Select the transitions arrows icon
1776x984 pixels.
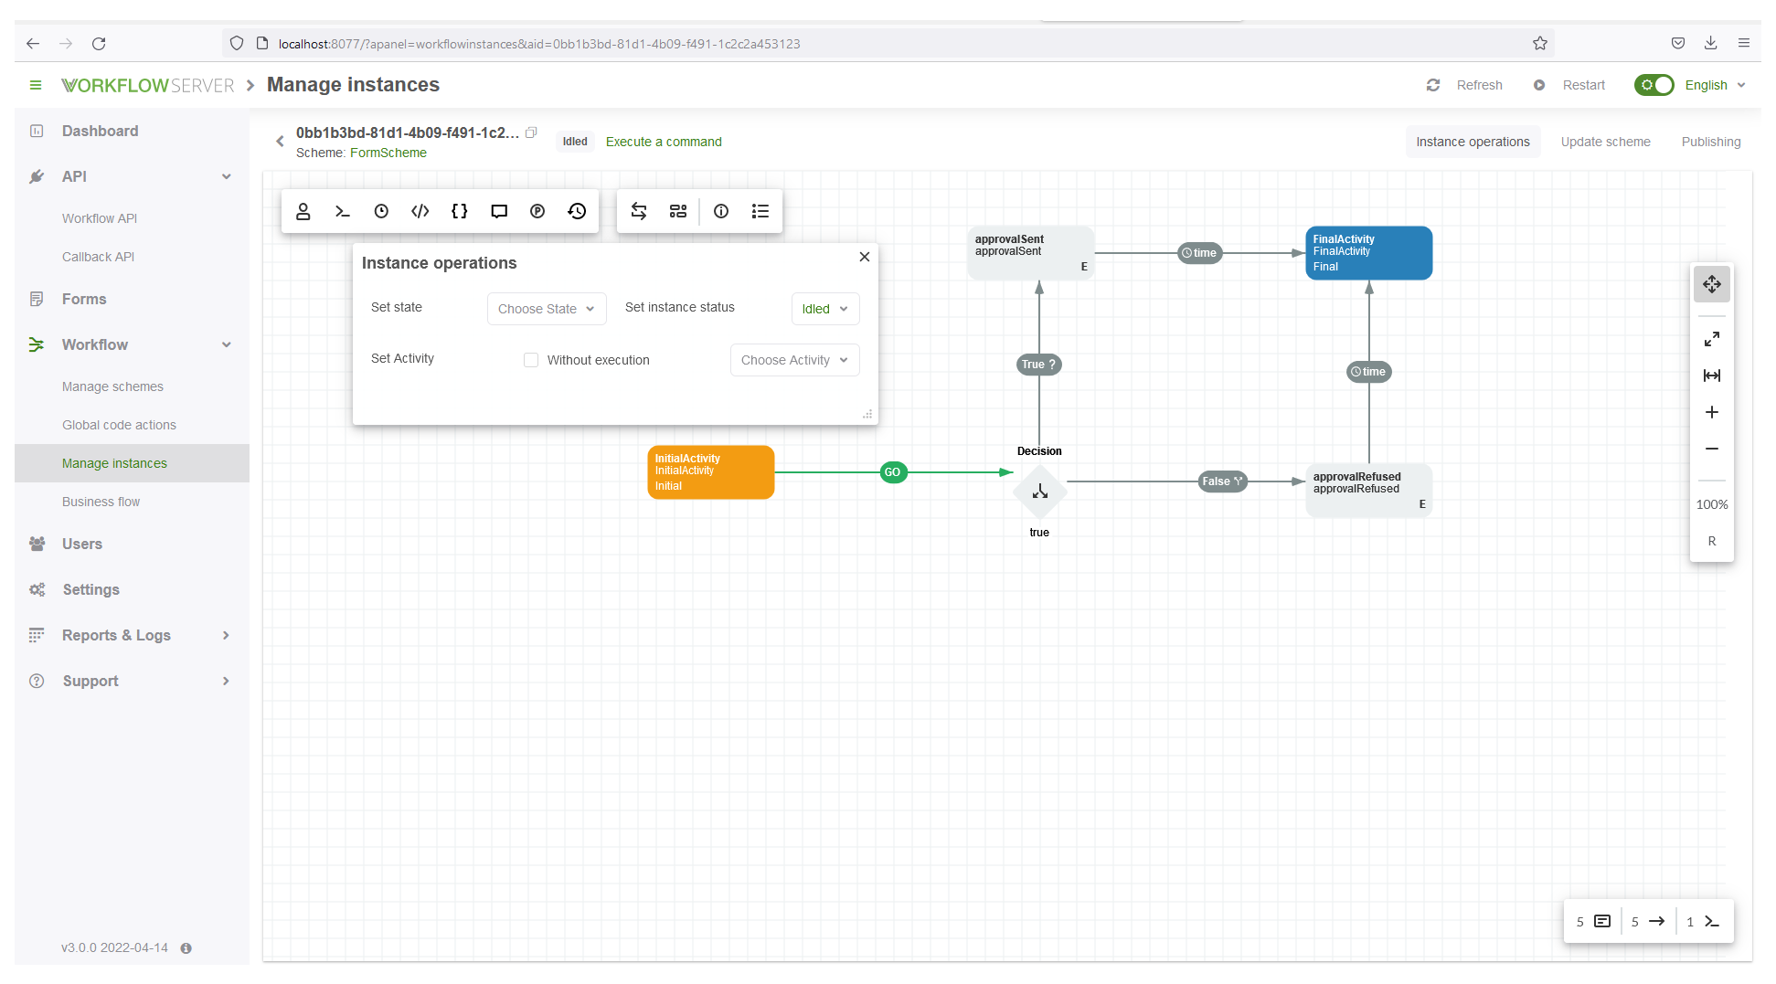638,211
